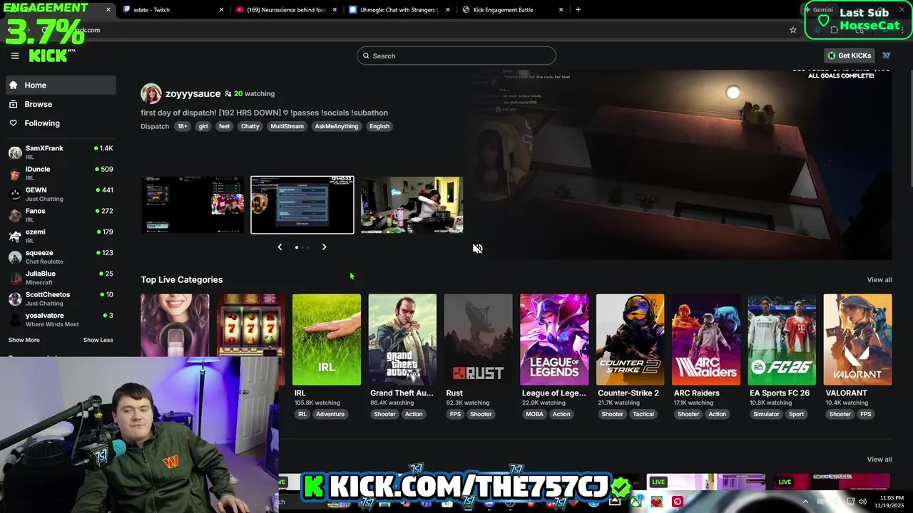The width and height of the screenshot is (913, 513).
Task: Click Adventure tag under IRL
Action: [x=330, y=414]
